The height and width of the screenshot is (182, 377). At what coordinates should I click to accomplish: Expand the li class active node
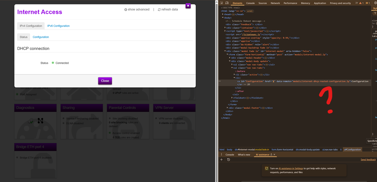234,75
